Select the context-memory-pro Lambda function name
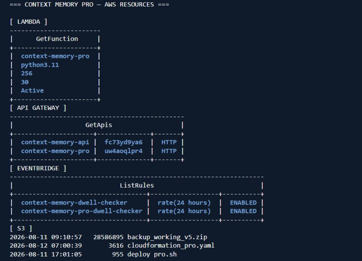362x261 pixels. click(55, 56)
